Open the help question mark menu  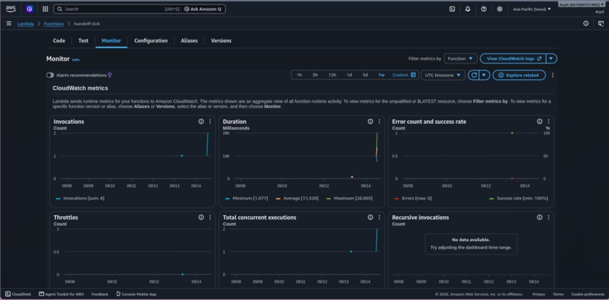[484, 9]
